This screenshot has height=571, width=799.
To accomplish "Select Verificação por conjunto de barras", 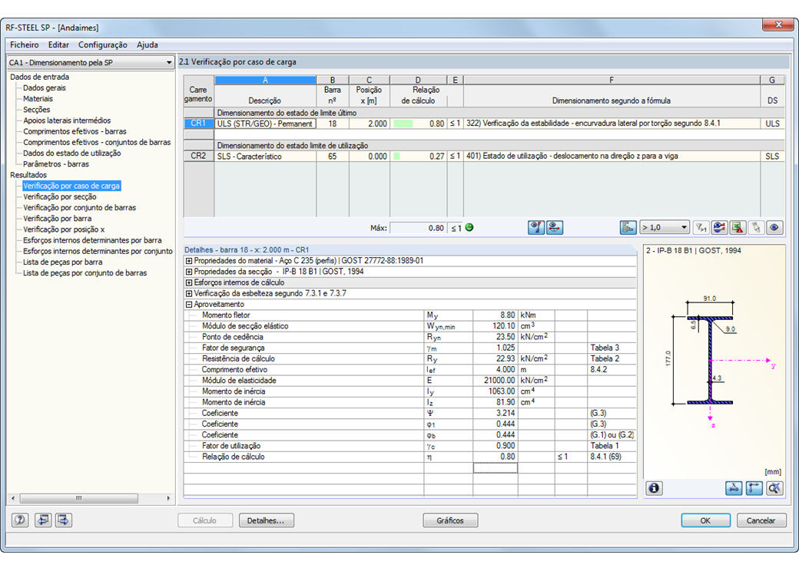I will tap(79, 208).
